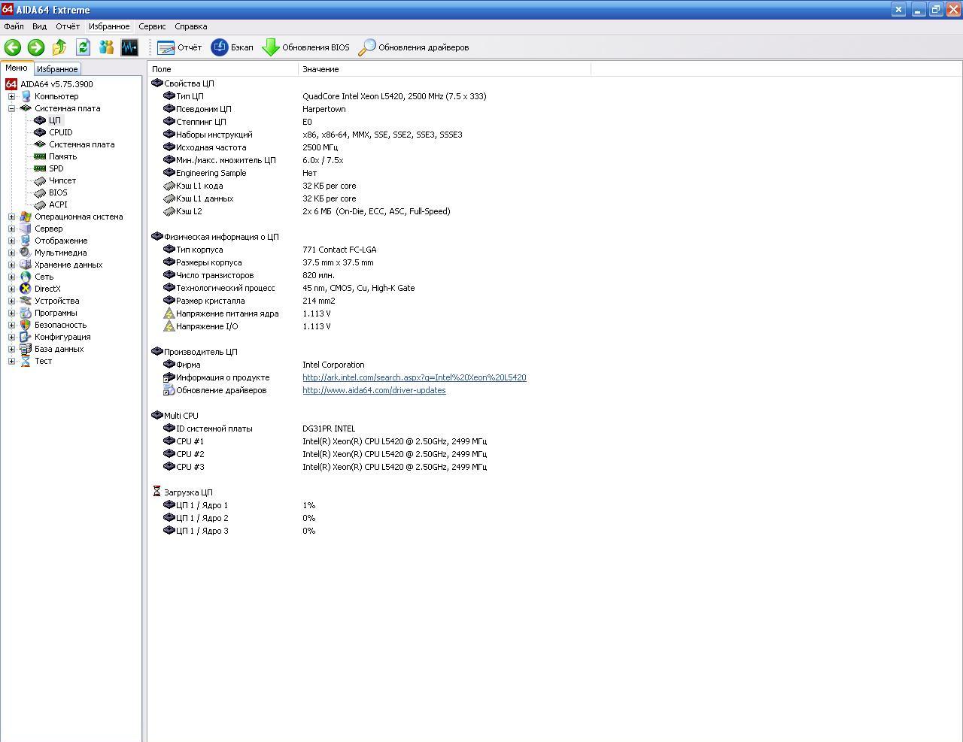Click the Значение column header

pyautogui.click(x=445, y=69)
